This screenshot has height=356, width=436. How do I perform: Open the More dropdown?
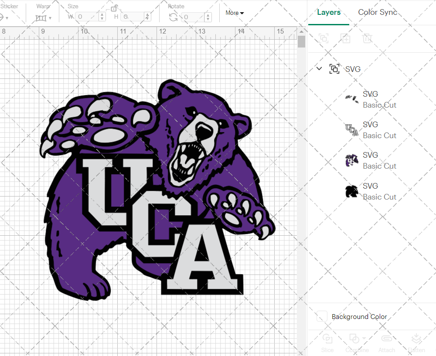234,13
